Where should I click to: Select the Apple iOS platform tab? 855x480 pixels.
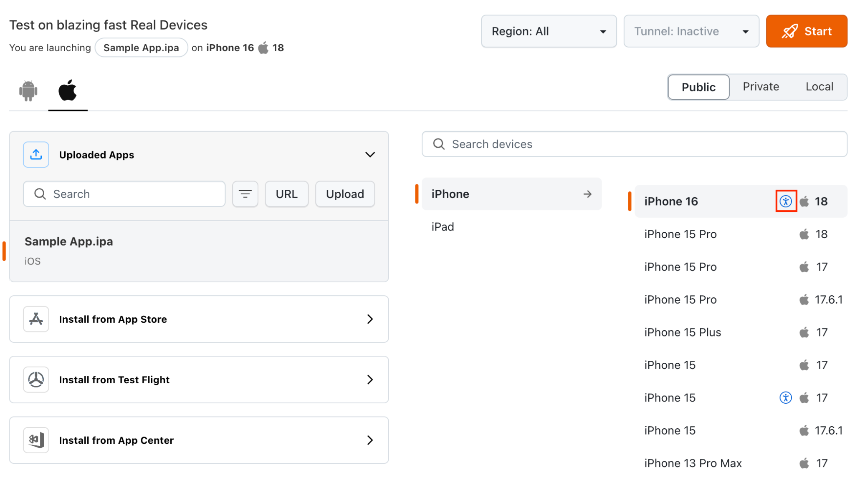[x=68, y=90]
